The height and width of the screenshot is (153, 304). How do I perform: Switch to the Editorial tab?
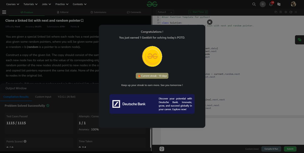[x=63, y=12]
